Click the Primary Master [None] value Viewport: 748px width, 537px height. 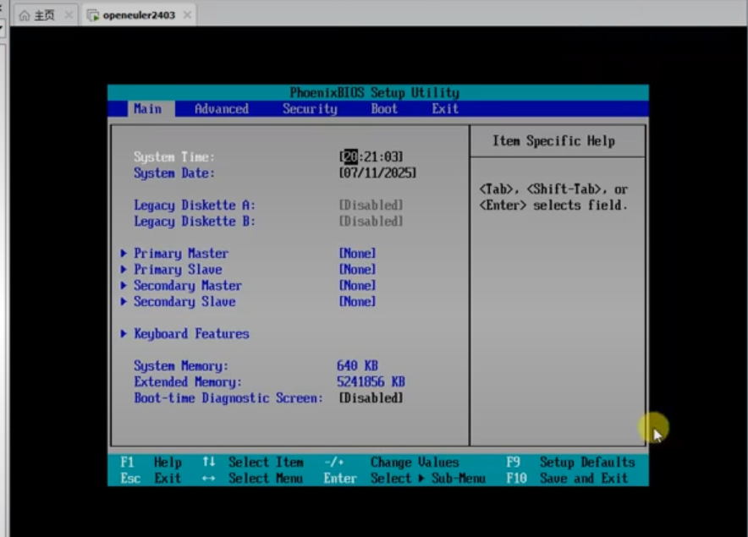tap(357, 253)
